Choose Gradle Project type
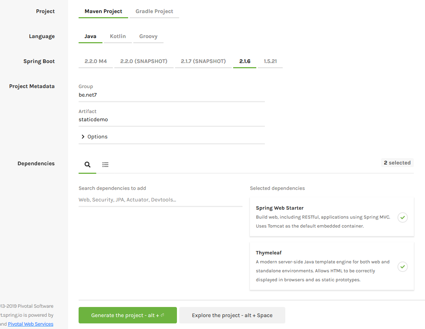This screenshot has width=425, height=329. 154,12
